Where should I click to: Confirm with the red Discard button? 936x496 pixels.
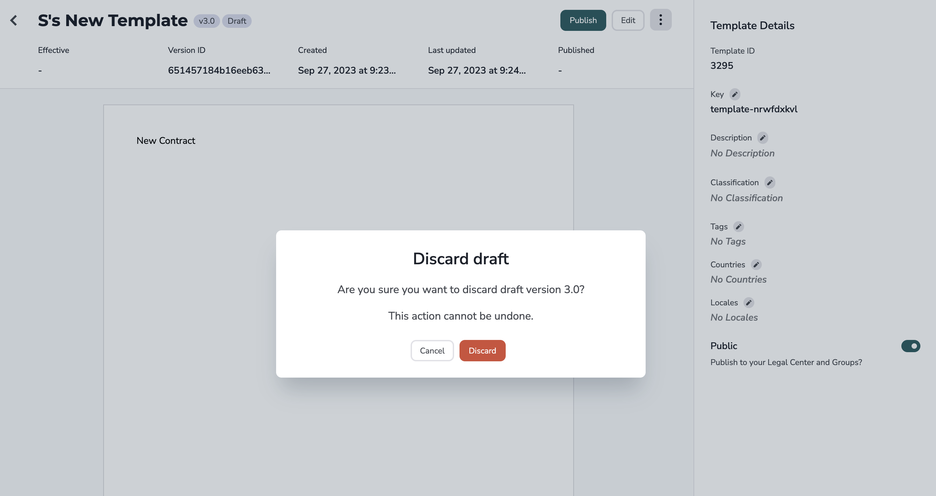click(x=482, y=350)
